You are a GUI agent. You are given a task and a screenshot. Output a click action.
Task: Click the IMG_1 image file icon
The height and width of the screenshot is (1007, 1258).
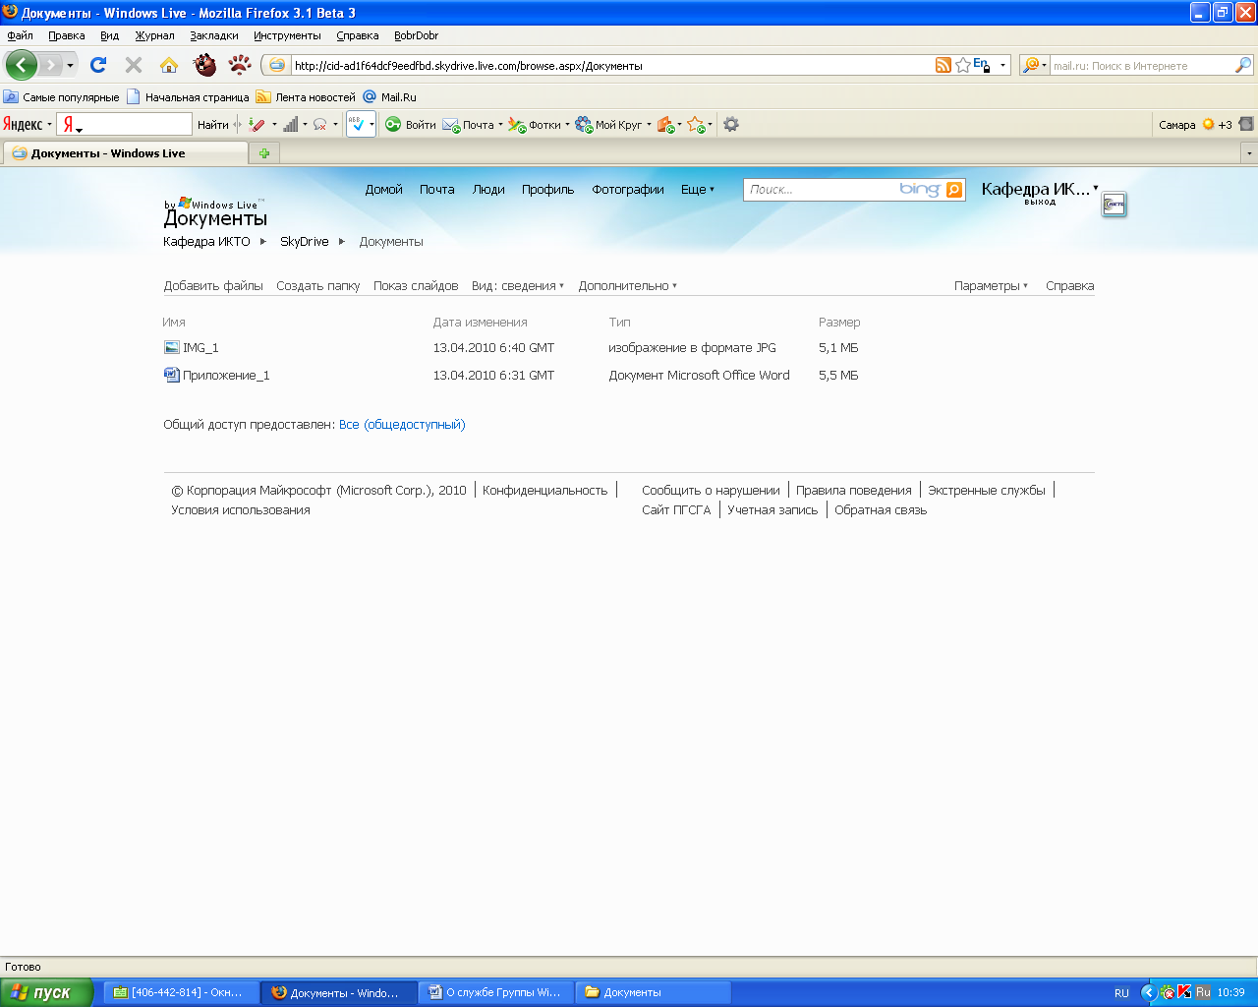point(172,347)
